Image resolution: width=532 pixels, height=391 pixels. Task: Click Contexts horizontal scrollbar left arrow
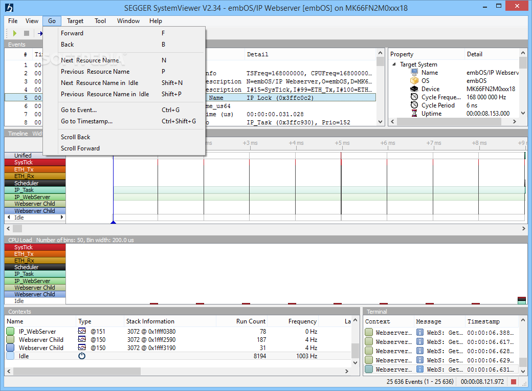9,372
